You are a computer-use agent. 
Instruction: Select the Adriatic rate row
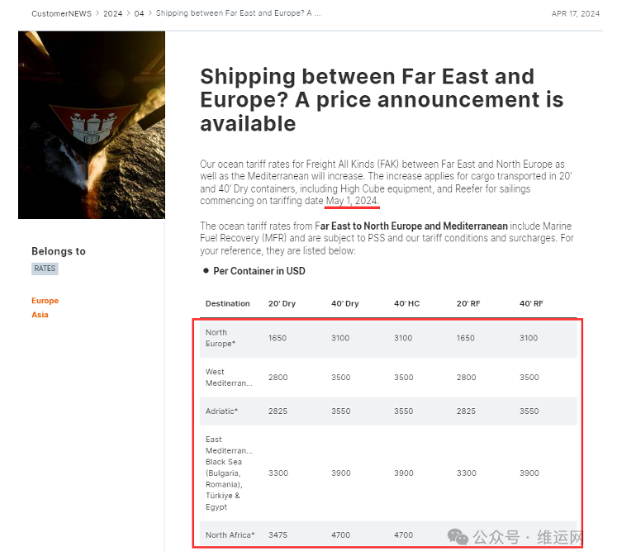point(388,411)
